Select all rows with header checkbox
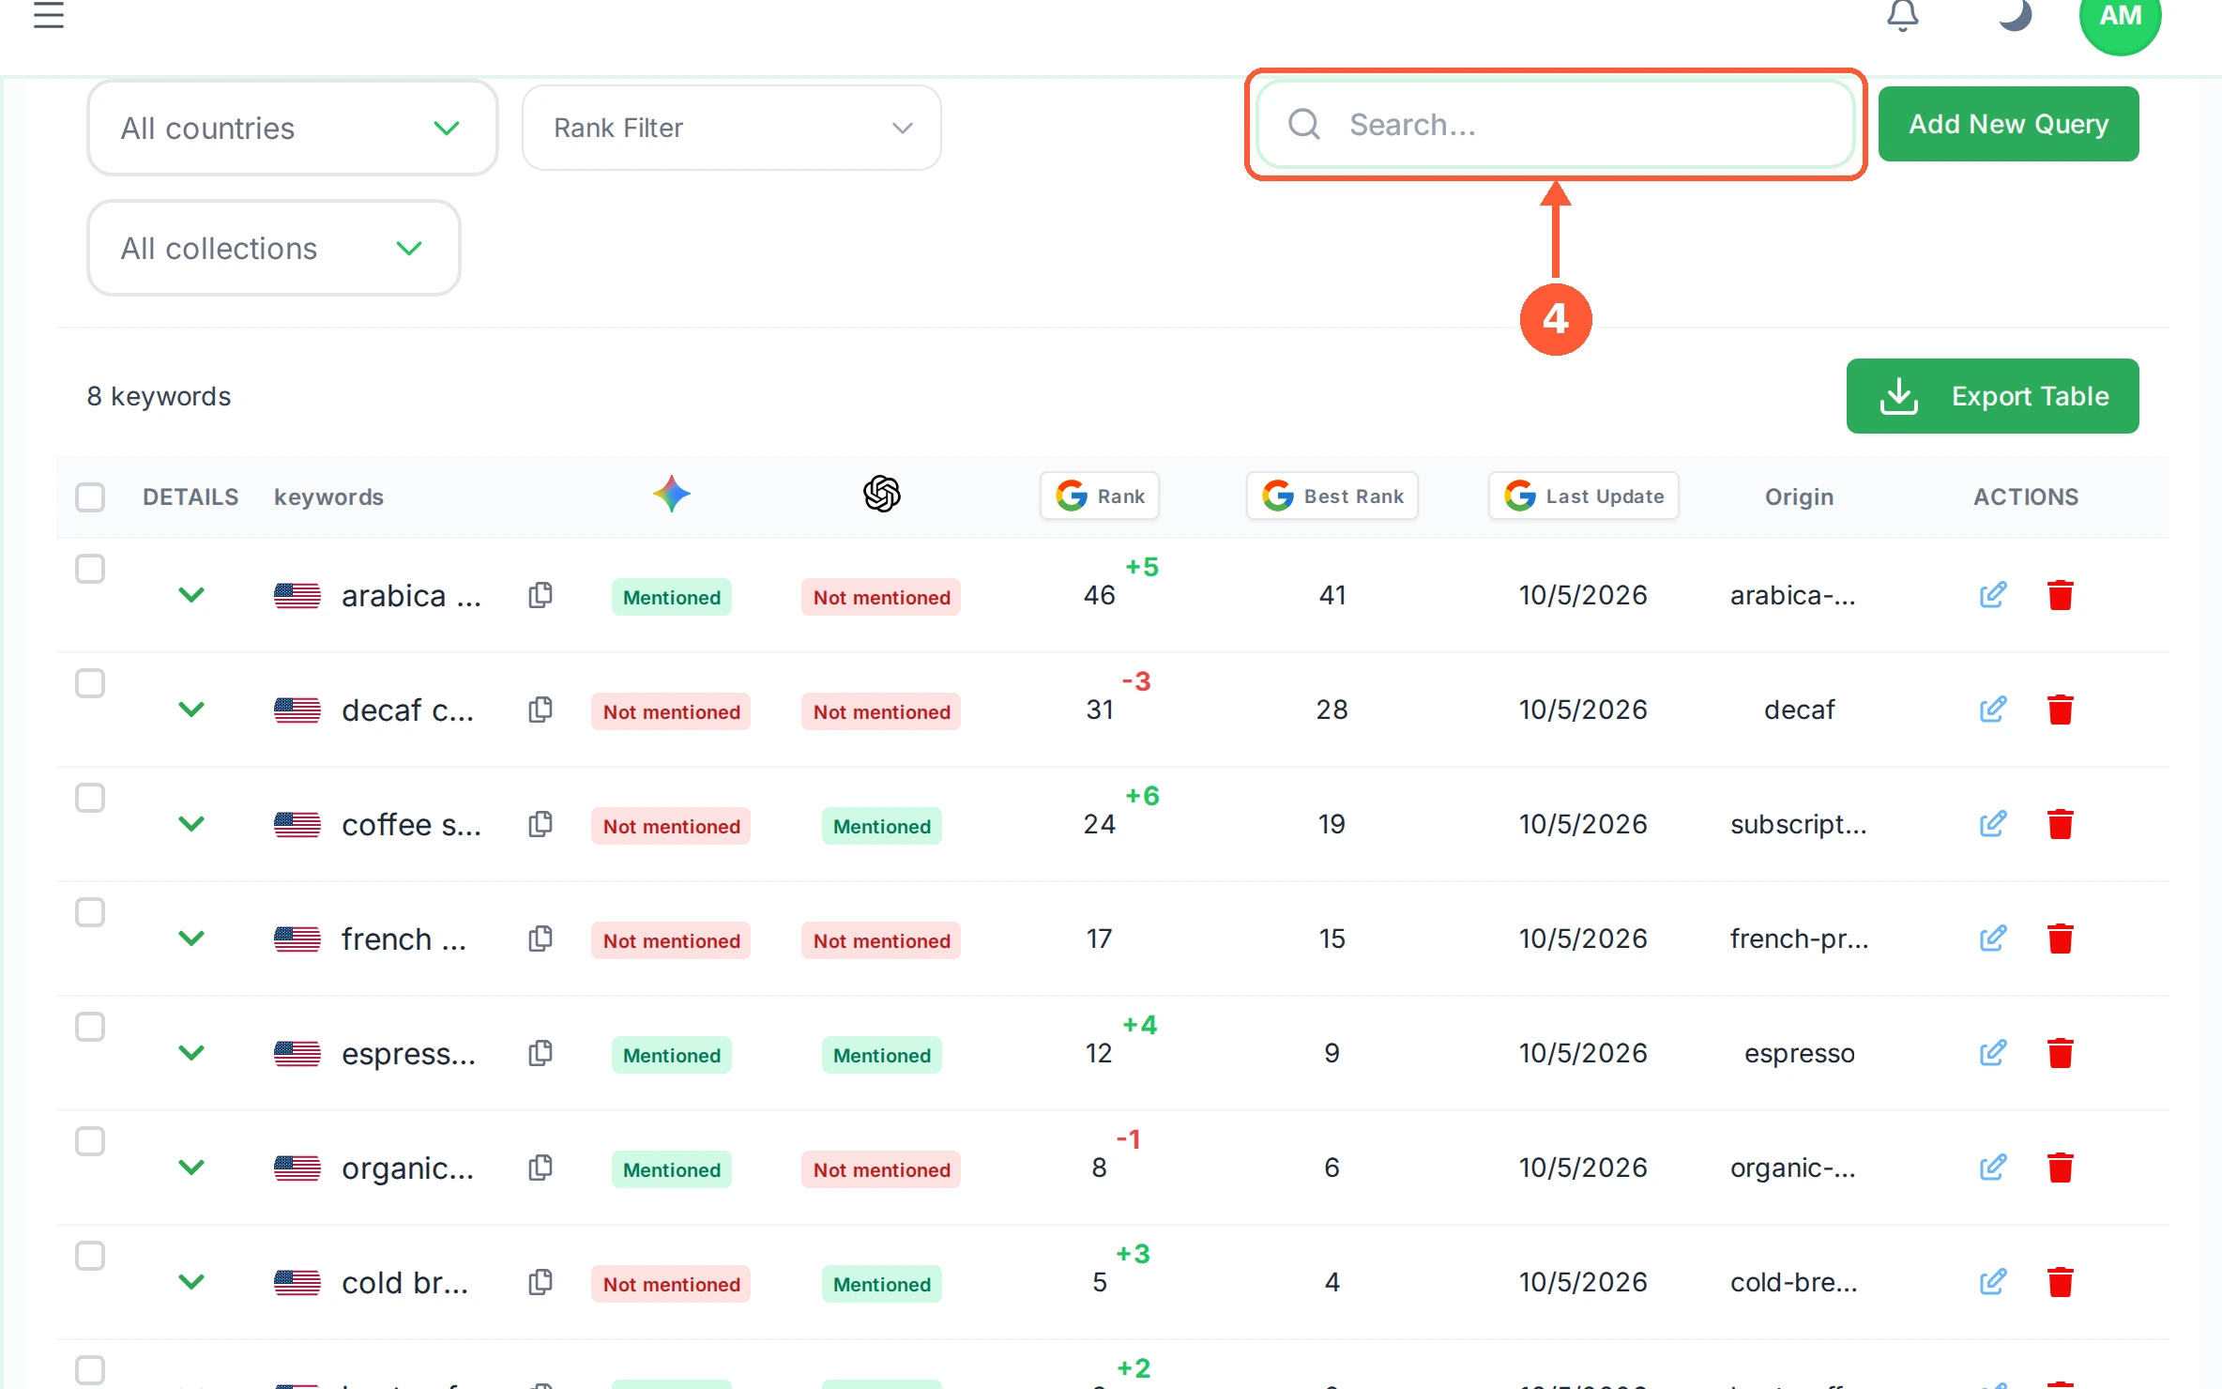 (90, 497)
